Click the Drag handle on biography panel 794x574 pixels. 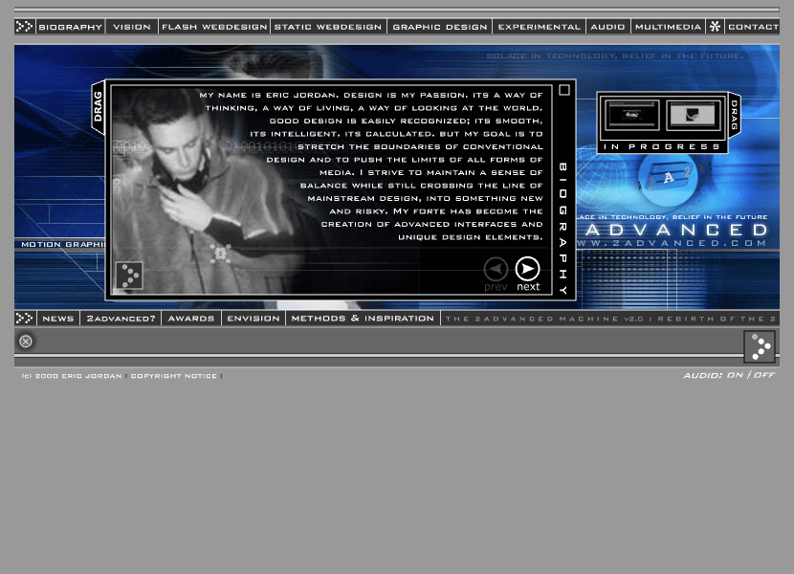tap(98, 107)
